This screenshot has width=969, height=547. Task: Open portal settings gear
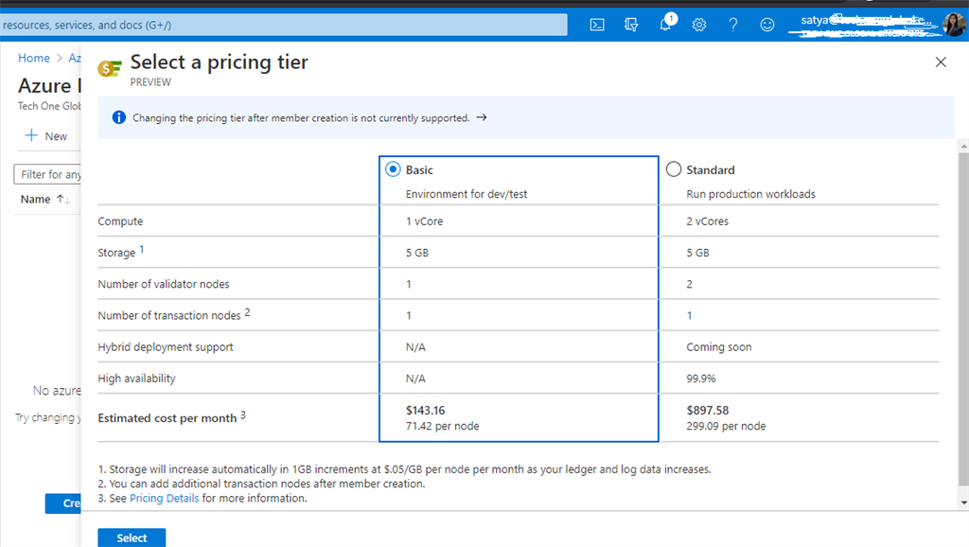click(699, 25)
